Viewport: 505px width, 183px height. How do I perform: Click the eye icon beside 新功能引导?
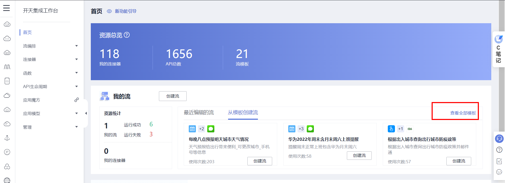pos(109,11)
